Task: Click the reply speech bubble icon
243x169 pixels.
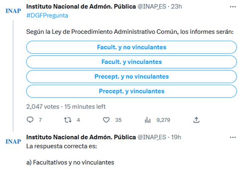Action: pos(30,120)
